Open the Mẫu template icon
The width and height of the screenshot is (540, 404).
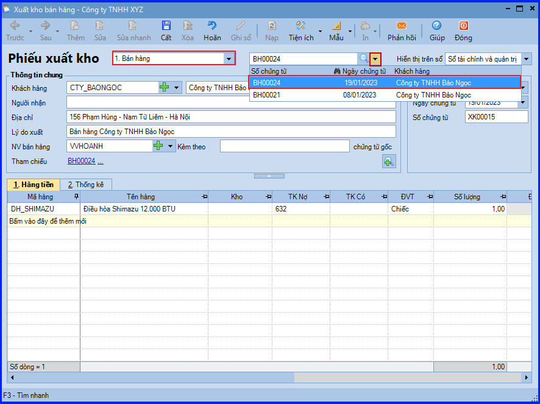point(336,26)
